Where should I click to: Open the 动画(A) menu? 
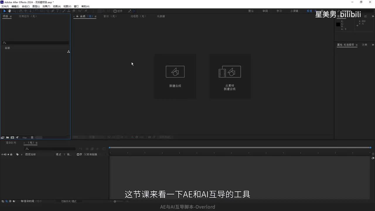coord(57,6)
